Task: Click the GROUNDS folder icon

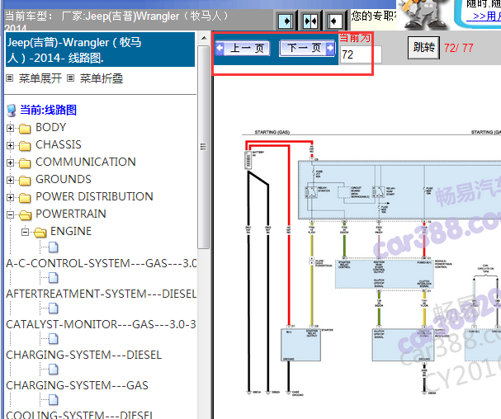Action: click(x=25, y=180)
